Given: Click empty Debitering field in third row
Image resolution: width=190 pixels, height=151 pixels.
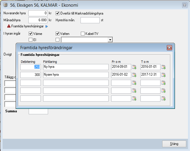Looking at the screenshot, I should tap(30, 83).
